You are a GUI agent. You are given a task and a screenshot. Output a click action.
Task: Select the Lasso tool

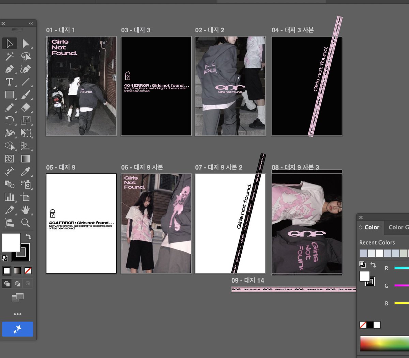pyautogui.click(x=26, y=56)
